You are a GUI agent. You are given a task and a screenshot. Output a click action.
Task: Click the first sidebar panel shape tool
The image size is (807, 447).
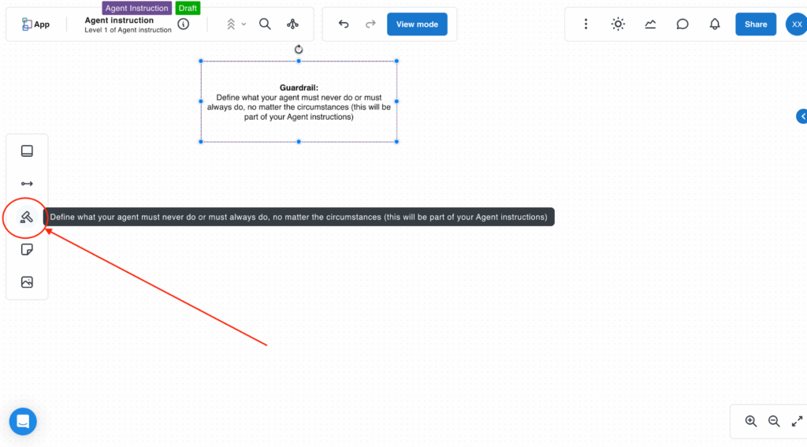(x=27, y=151)
